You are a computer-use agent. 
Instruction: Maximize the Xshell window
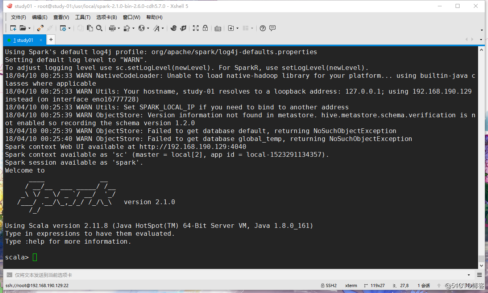(458, 6)
